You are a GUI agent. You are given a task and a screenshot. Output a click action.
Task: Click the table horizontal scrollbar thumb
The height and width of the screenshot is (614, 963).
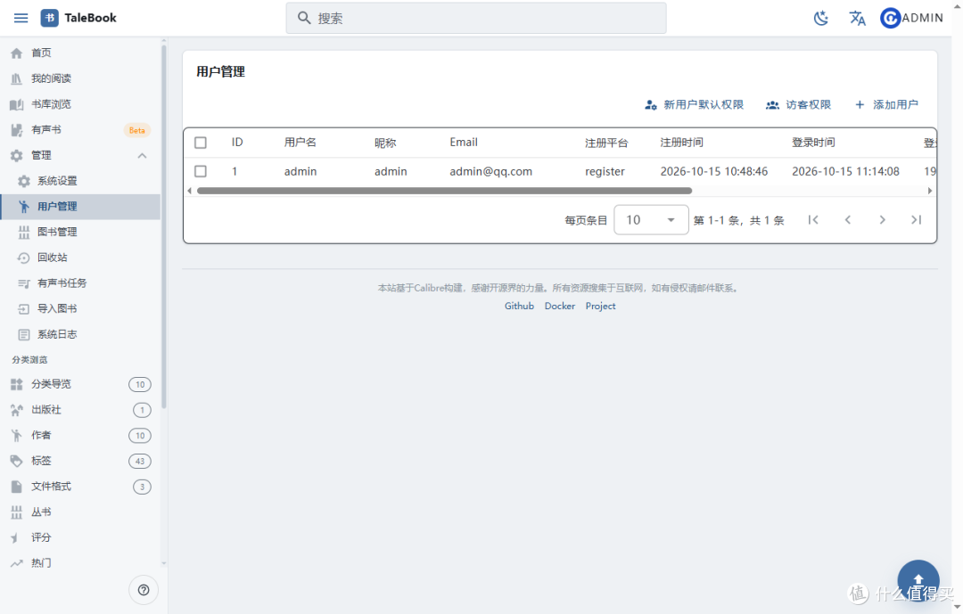(445, 191)
